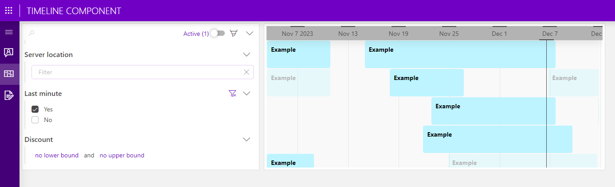Open the contacts page sidebar icon

pyautogui.click(x=8, y=53)
